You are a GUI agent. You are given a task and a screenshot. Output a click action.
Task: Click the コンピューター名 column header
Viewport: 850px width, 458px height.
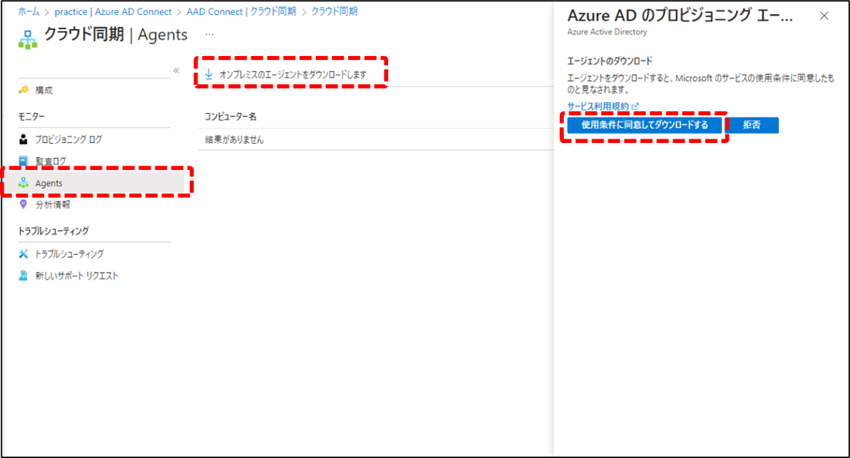[x=230, y=115]
